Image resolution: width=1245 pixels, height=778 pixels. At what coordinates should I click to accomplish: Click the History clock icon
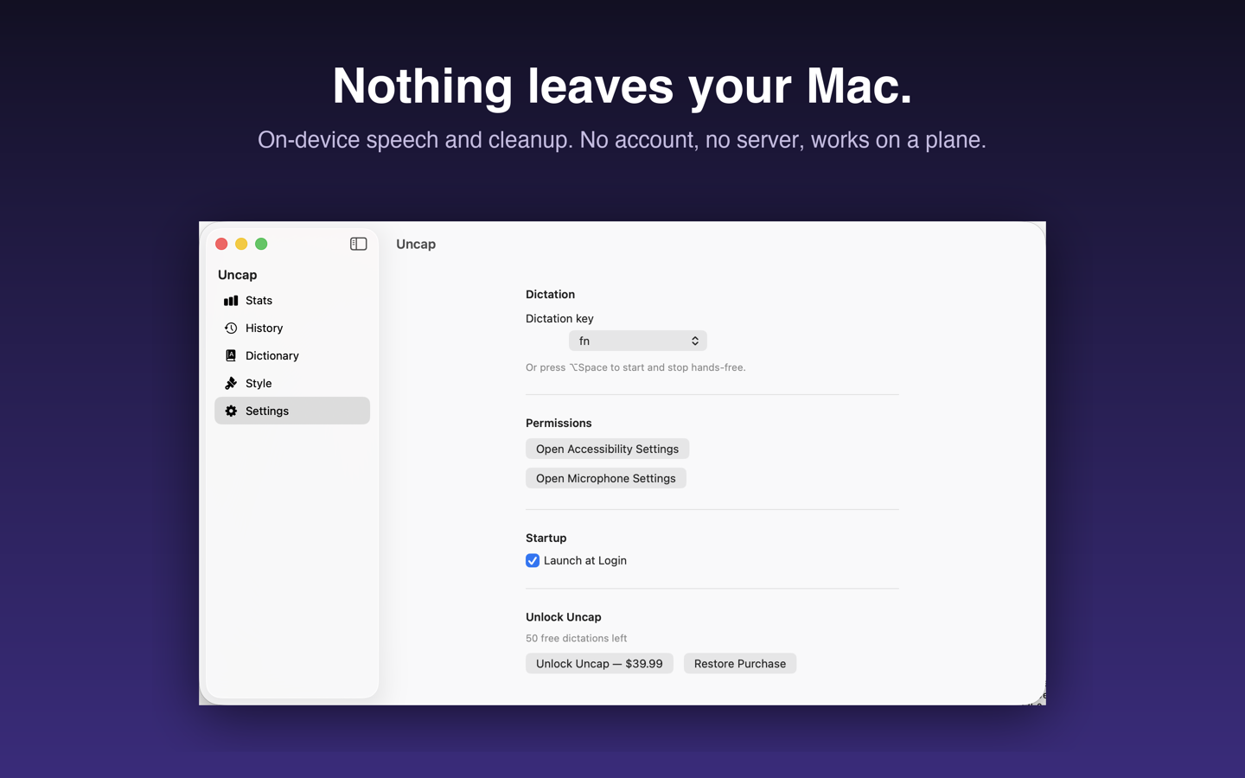point(231,328)
